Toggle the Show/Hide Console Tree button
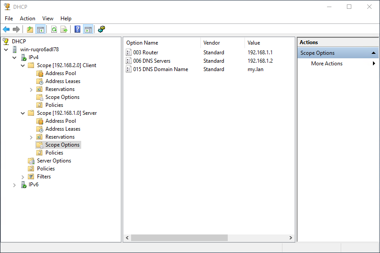 pyautogui.click(x=41, y=30)
